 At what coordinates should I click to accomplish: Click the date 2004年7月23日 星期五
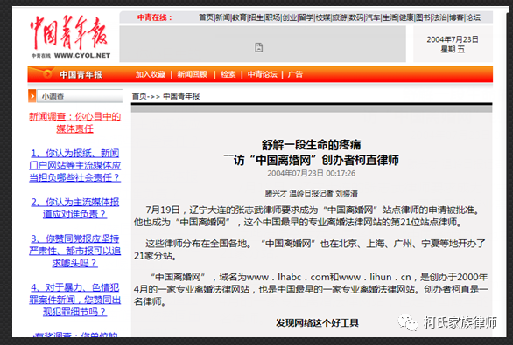pos(453,44)
